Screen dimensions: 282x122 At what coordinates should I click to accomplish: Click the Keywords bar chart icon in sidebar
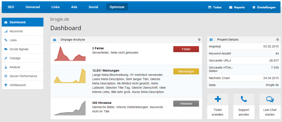click(6, 31)
